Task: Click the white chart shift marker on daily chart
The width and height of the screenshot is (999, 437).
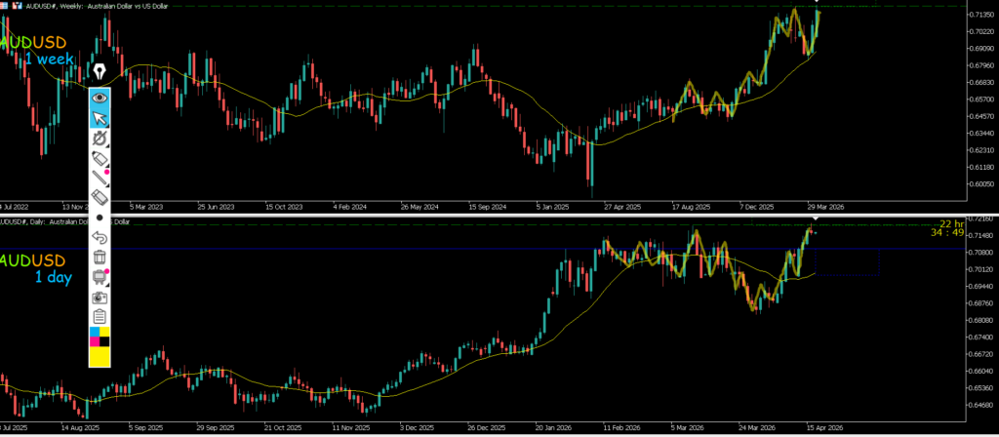Action: (816, 218)
